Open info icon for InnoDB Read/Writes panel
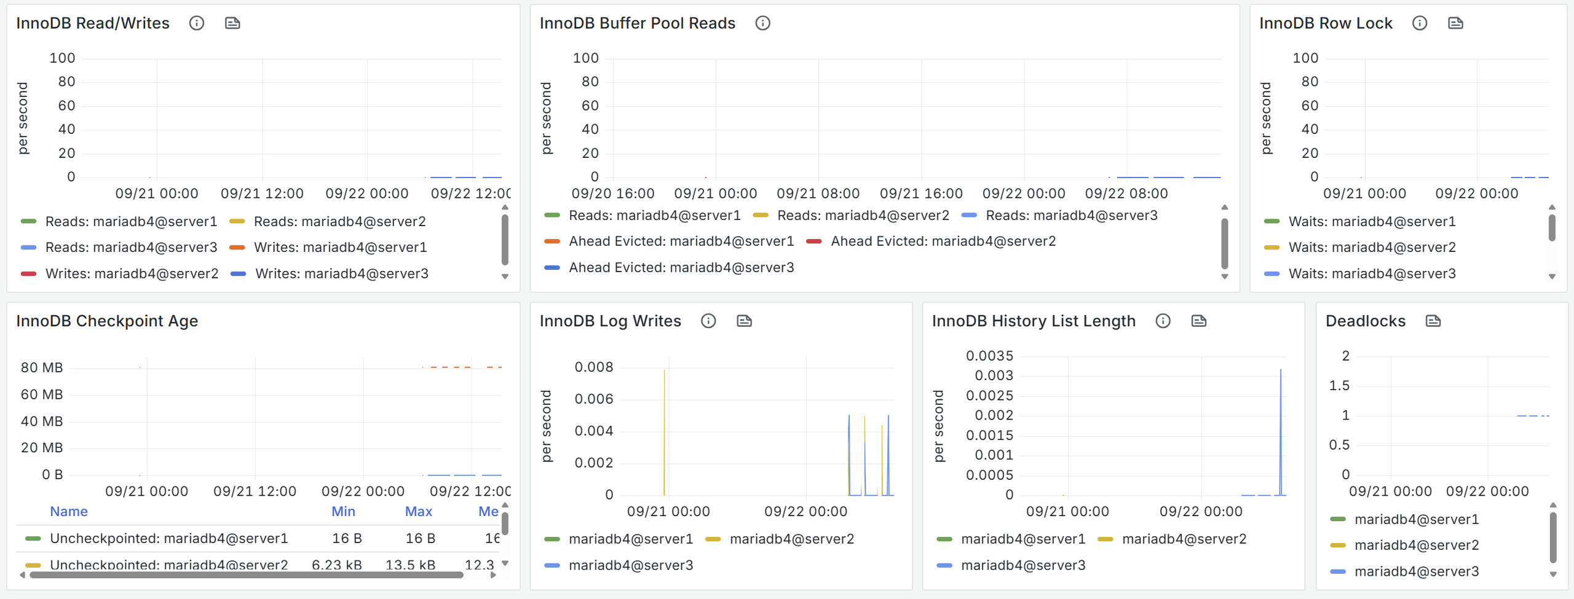 point(197,23)
